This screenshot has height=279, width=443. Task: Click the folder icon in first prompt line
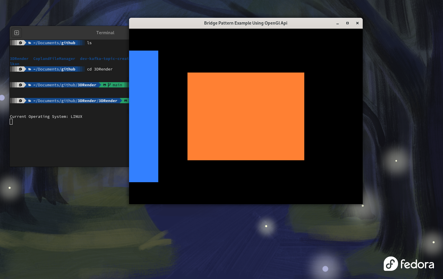[x=30, y=43]
